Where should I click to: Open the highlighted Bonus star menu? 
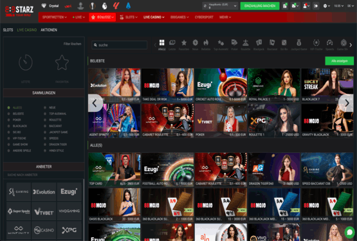[102, 17]
